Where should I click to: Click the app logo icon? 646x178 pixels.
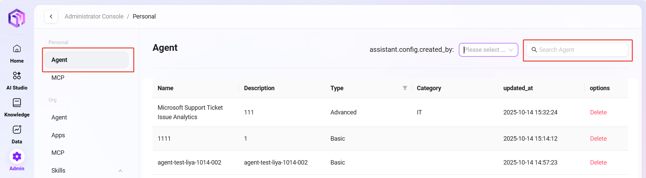click(17, 18)
